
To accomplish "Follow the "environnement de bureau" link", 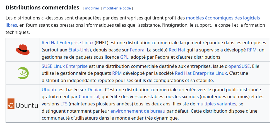I will click(x=138, y=111).
